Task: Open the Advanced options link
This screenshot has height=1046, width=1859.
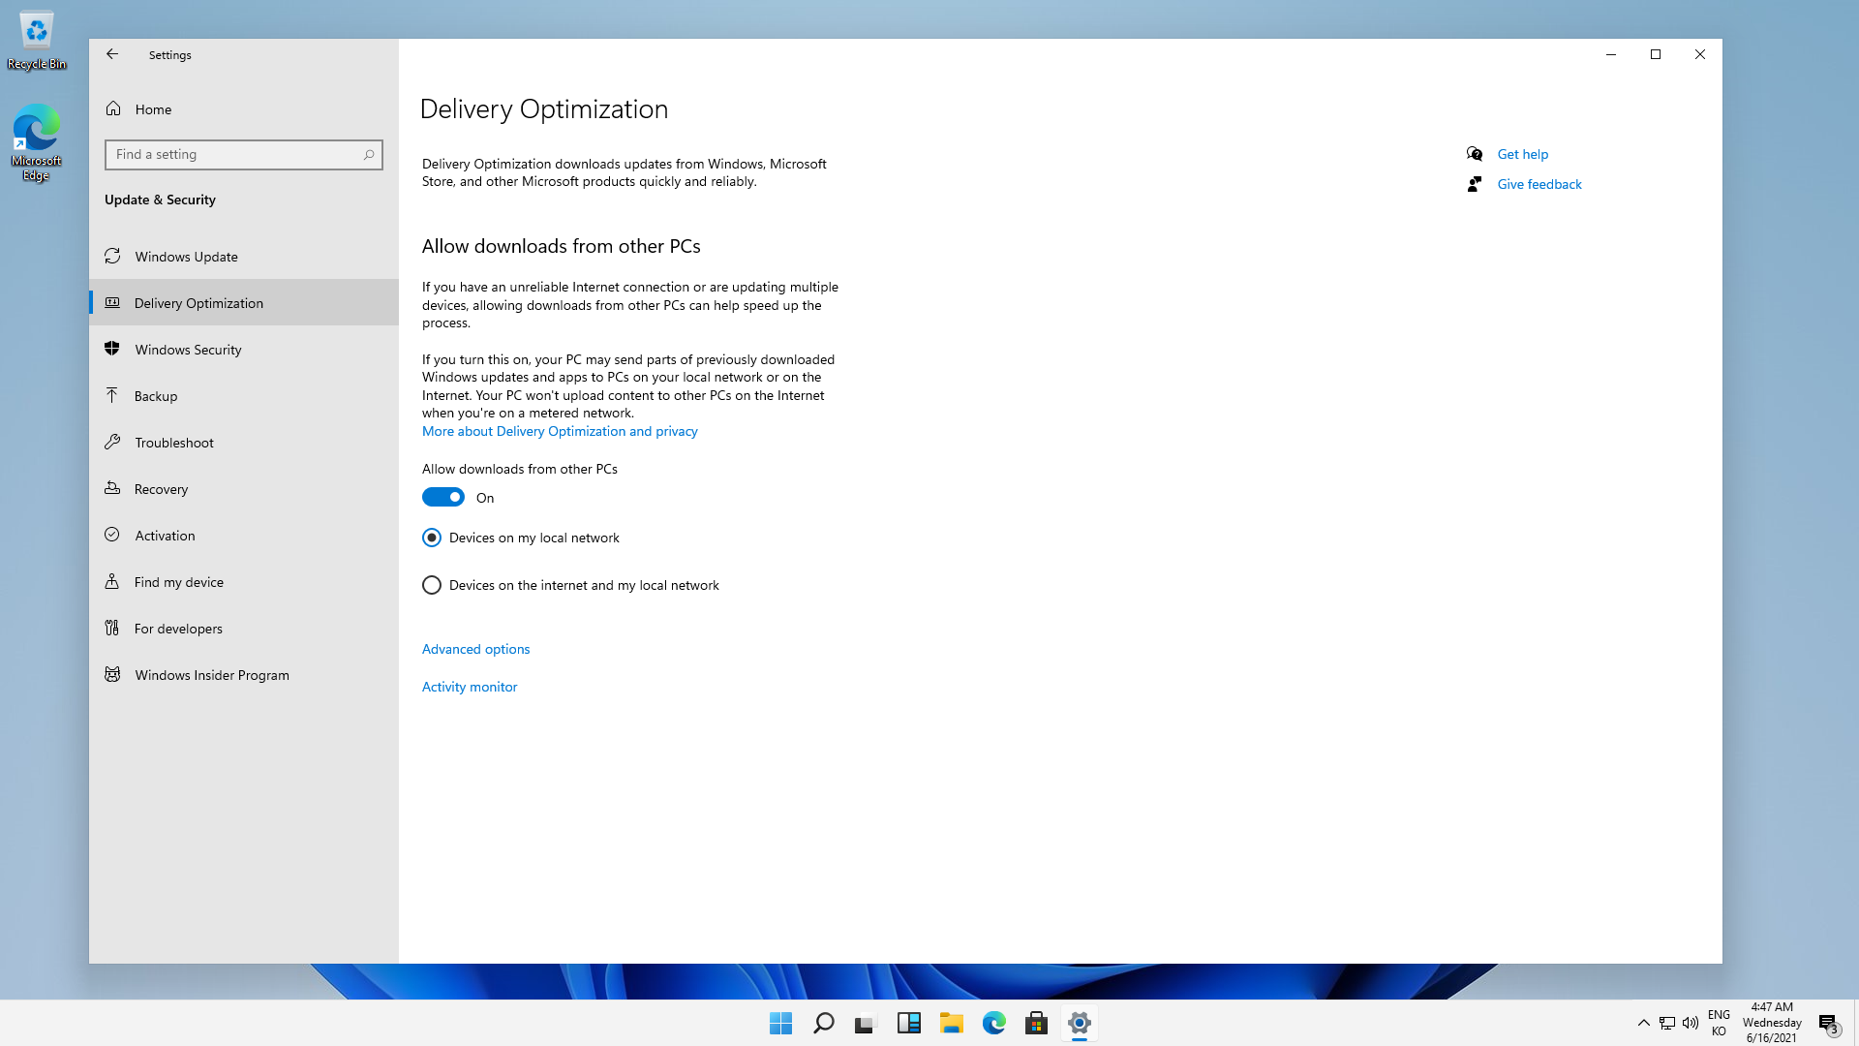Action: click(x=475, y=649)
